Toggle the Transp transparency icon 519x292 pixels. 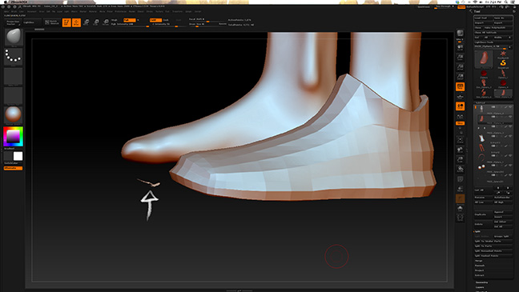pos(460,189)
